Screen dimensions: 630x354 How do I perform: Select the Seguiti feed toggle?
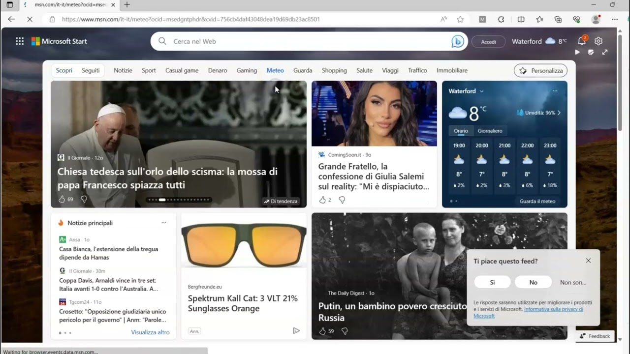(x=91, y=70)
